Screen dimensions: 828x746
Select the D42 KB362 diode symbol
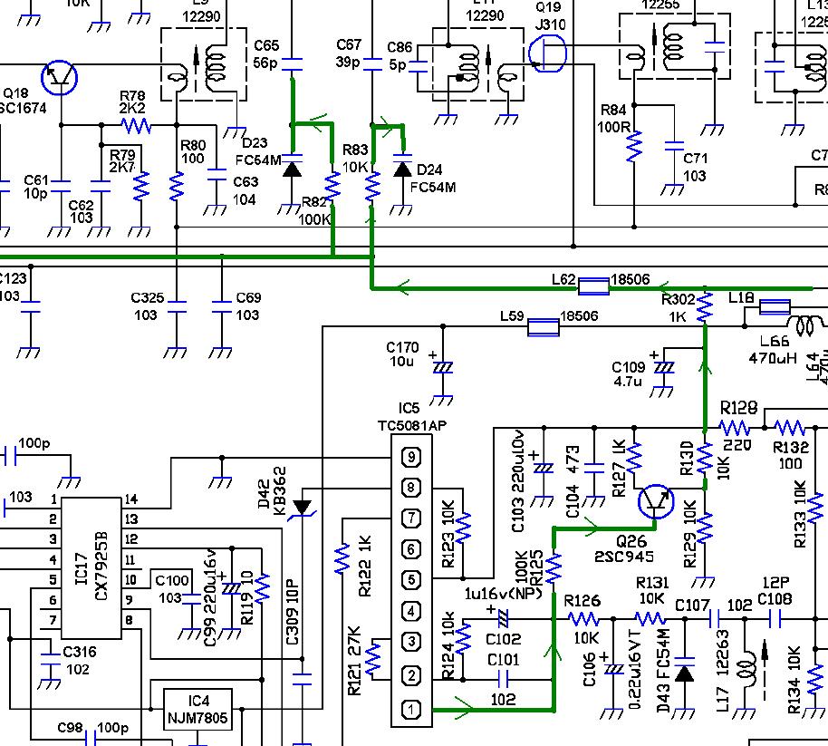[303, 509]
